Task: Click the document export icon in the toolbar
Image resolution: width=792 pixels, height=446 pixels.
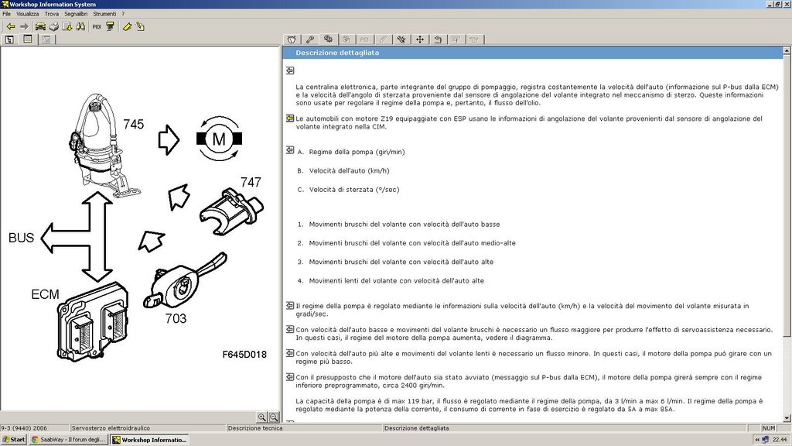Action: coord(67,26)
